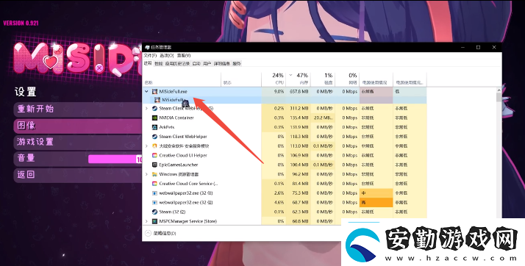Open the 查看(V) menu

(184, 56)
